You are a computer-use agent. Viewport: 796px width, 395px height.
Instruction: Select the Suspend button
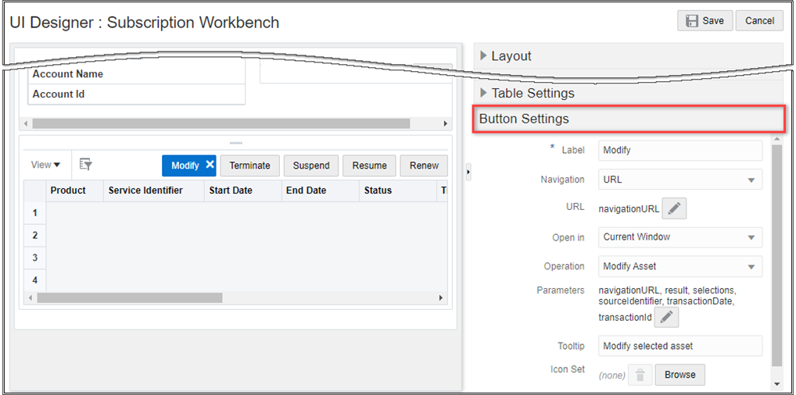[x=311, y=165]
